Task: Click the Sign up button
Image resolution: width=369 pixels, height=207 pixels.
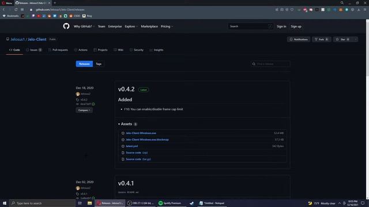Action: click(x=296, y=26)
